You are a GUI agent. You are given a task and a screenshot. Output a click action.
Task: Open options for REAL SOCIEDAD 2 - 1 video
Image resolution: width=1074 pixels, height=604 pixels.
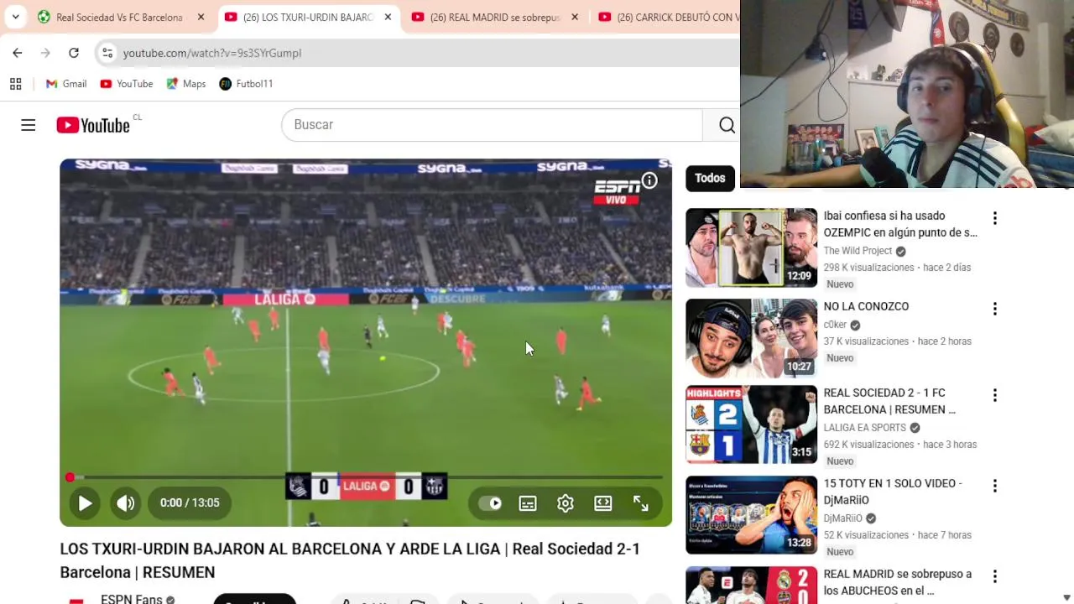(995, 395)
